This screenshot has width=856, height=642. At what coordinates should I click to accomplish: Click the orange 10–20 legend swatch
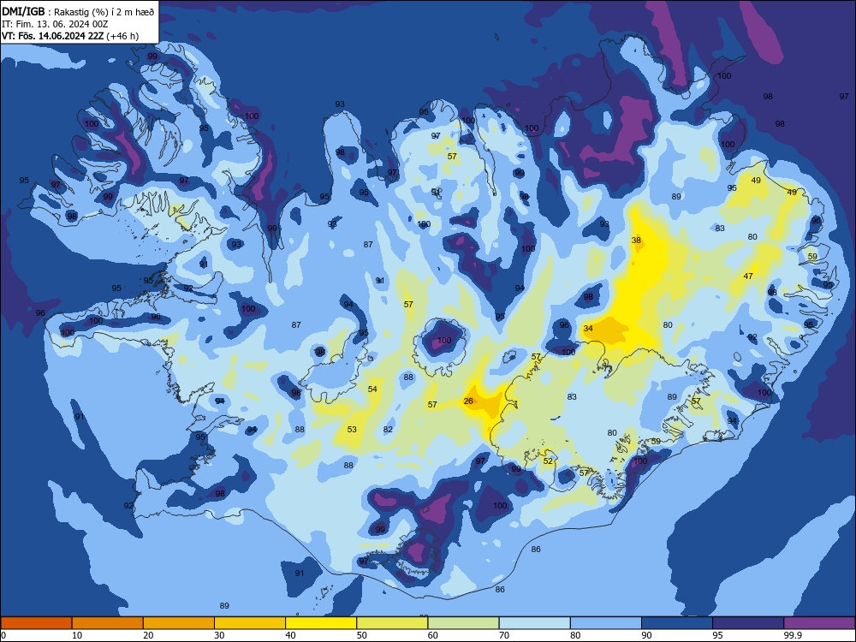pyautogui.click(x=108, y=623)
